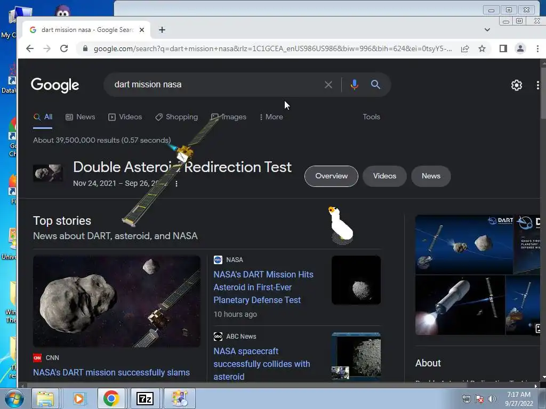Open DART logo spacecraft and asteroids image
546x409 pixels.
click(x=464, y=244)
